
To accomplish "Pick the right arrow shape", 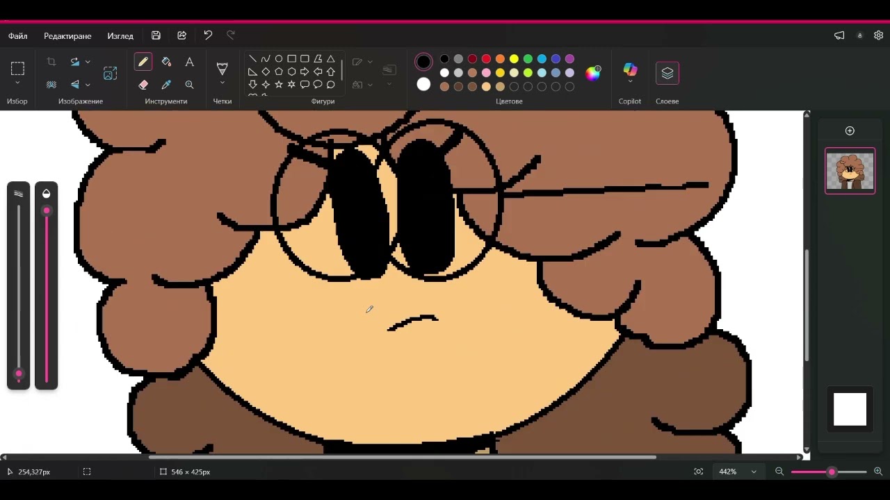I will coord(305,72).
